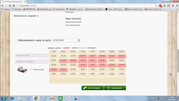The height and width of the screenshot is (101, 179).
Task: Click the occupied 21:00 slot
Action: point(83,65)
